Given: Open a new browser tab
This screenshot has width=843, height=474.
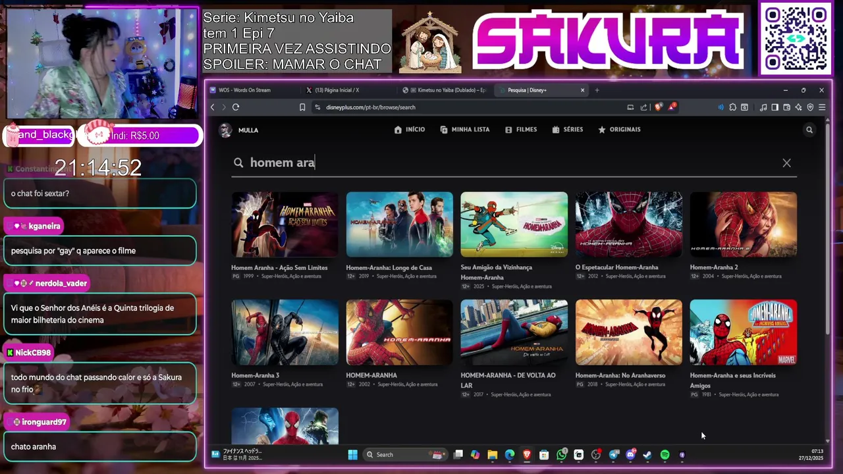Looking at the screenshot, I should click(x=597, y=90).
